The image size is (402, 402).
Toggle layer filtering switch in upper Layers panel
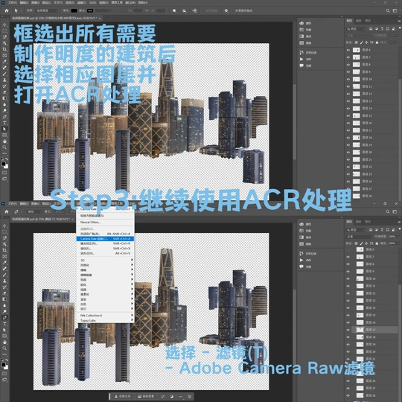click(x=400, y=28)
